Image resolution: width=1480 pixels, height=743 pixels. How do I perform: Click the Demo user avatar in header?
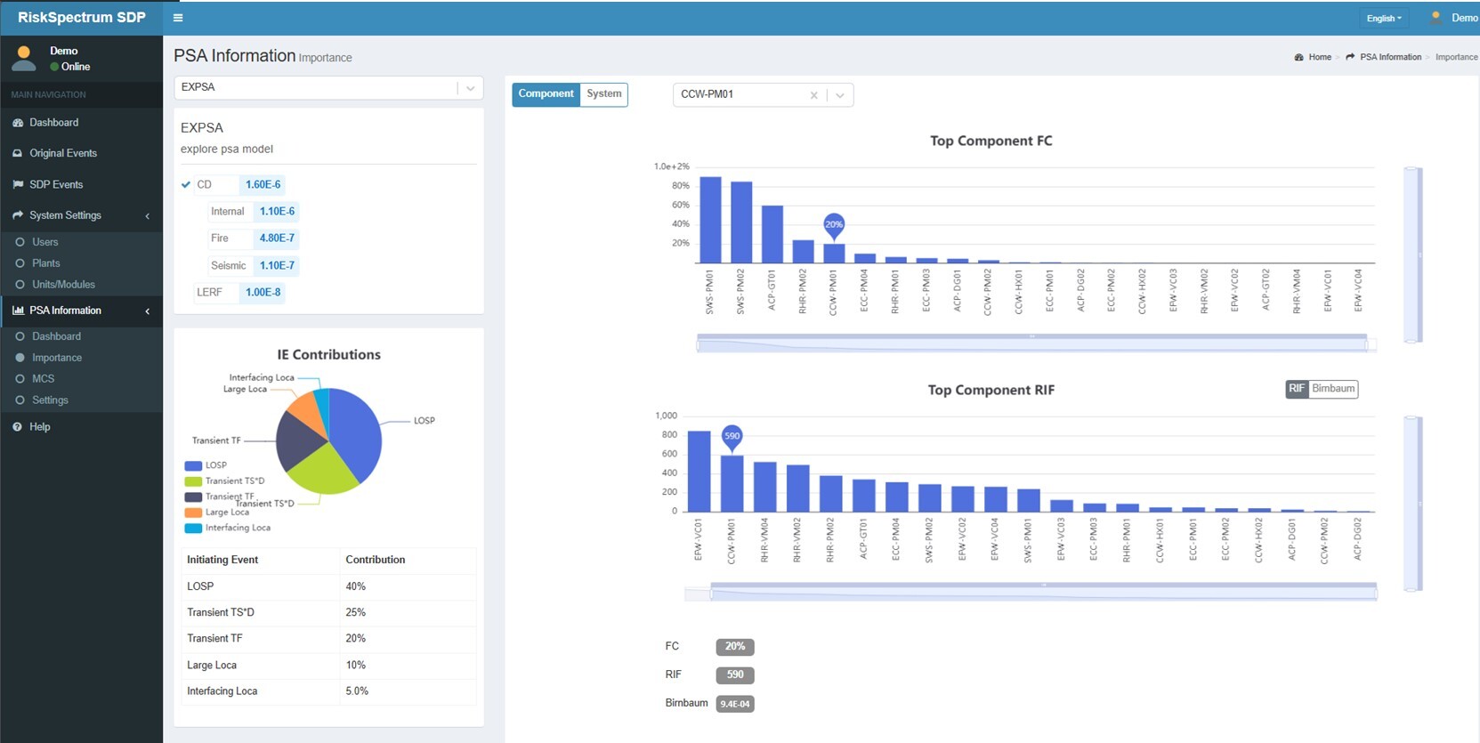coord(1436,18)
